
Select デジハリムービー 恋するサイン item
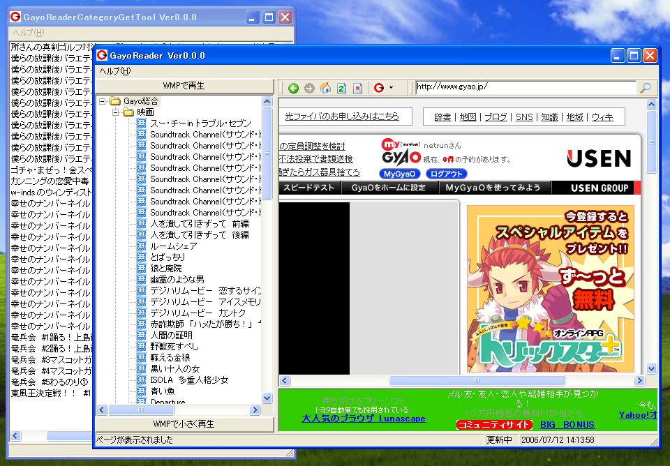[x=205, y=291]
